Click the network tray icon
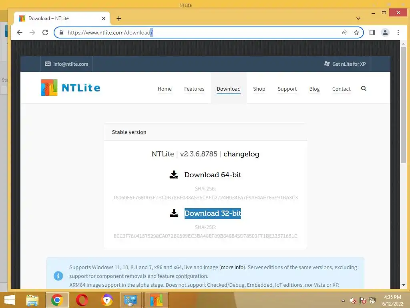410x308 pixels. [372, 300]
